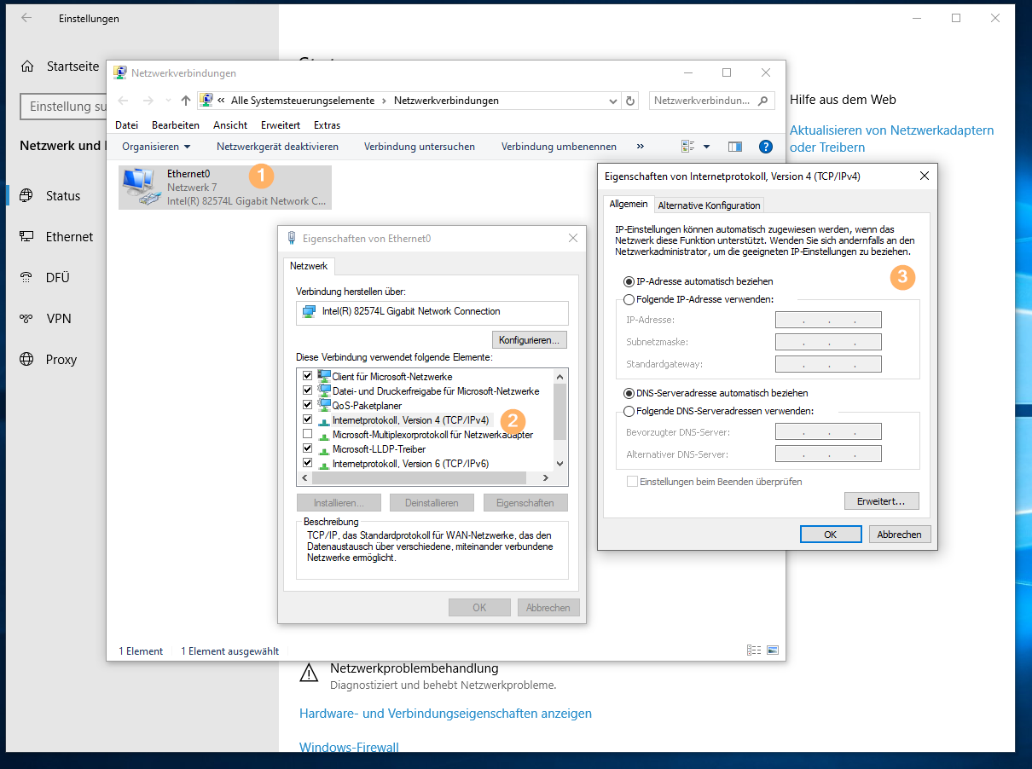Screen dimensions: 1032x769
Task: Open the Ansicht menu
Action: click(x=230, y=125)
